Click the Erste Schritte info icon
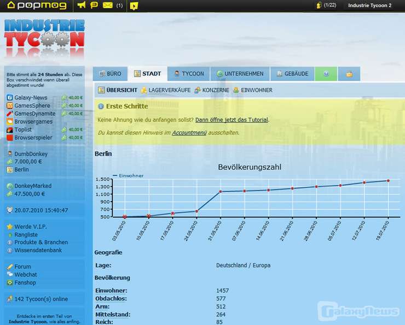The height and width of the screenshot is (325, 405). (101, 106)
